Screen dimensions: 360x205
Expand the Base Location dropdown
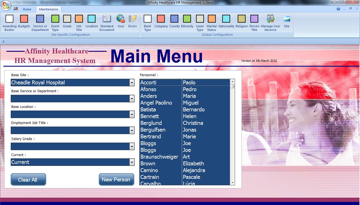click(x=132, y=114)
